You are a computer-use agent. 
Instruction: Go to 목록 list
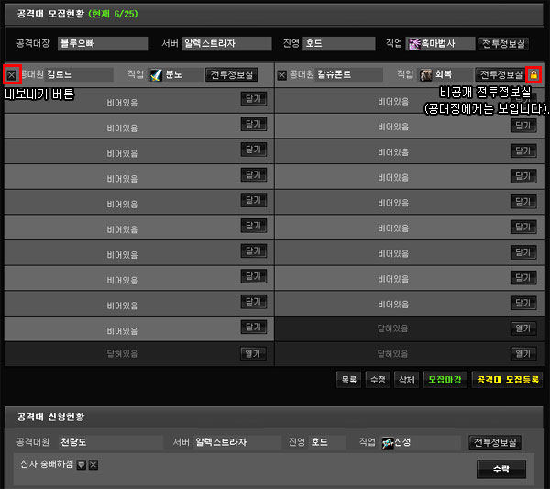click(348, 378)
